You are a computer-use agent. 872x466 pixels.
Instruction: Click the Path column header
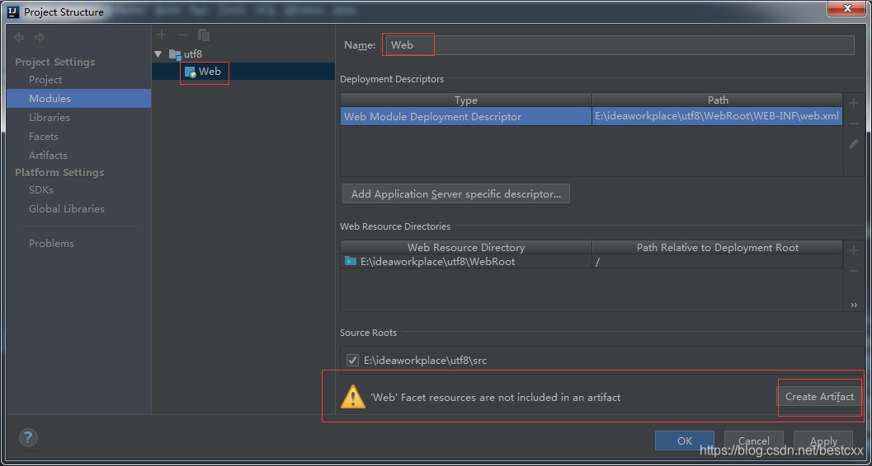[718, 100]
